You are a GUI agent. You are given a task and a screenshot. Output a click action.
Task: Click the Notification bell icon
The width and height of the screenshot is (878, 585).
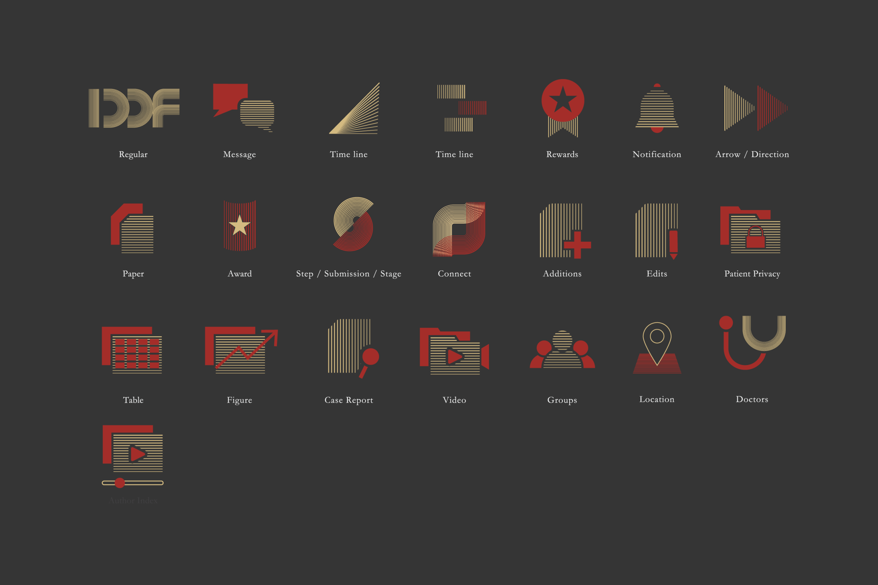pos(657,109)
